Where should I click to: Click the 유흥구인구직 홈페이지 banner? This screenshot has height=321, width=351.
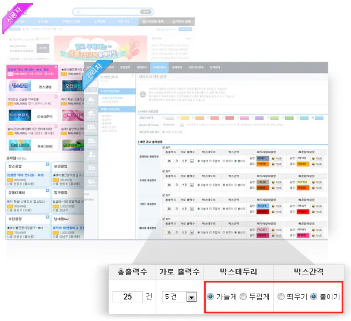(100, 48)
